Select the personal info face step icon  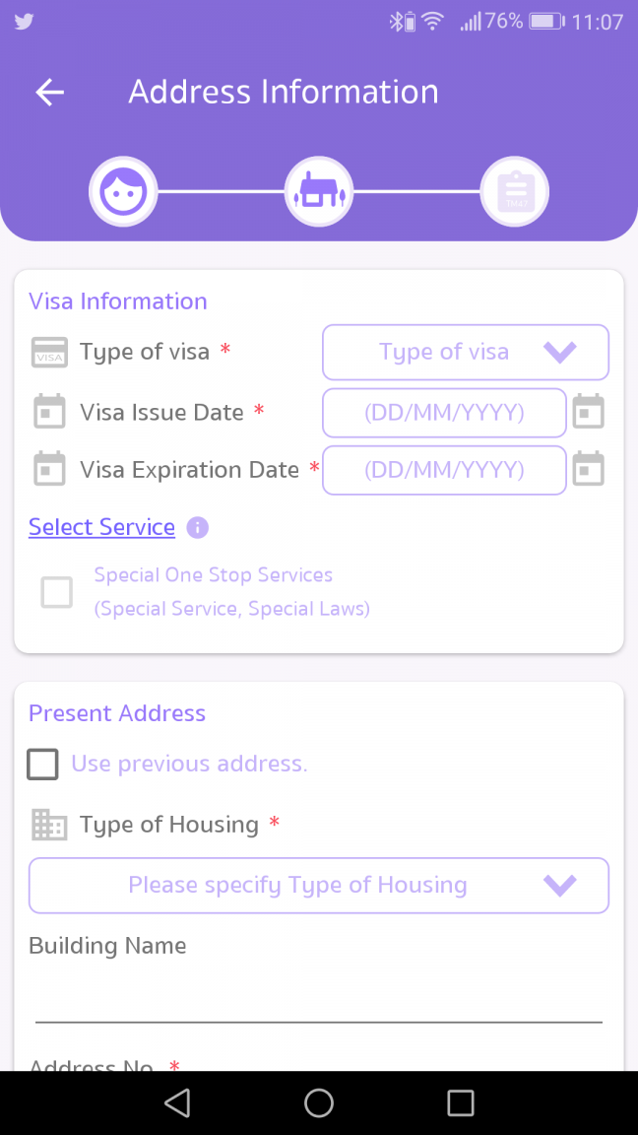tap(124, 192)
